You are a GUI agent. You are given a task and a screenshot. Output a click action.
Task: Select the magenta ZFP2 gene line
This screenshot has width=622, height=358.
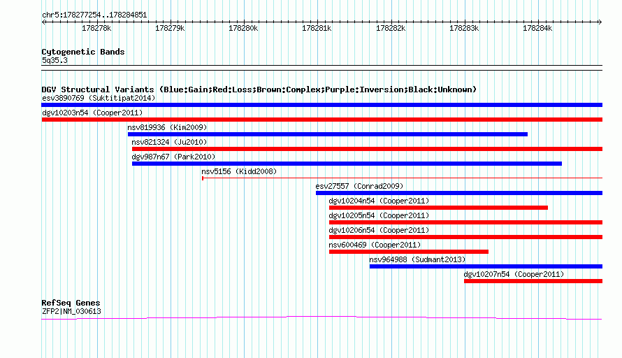(321, 317)
